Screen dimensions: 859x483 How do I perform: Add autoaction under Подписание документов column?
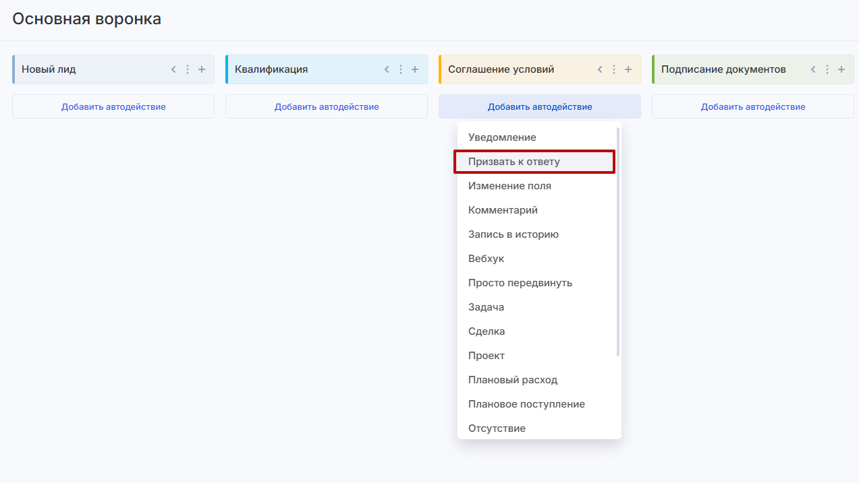pos(753,106)
